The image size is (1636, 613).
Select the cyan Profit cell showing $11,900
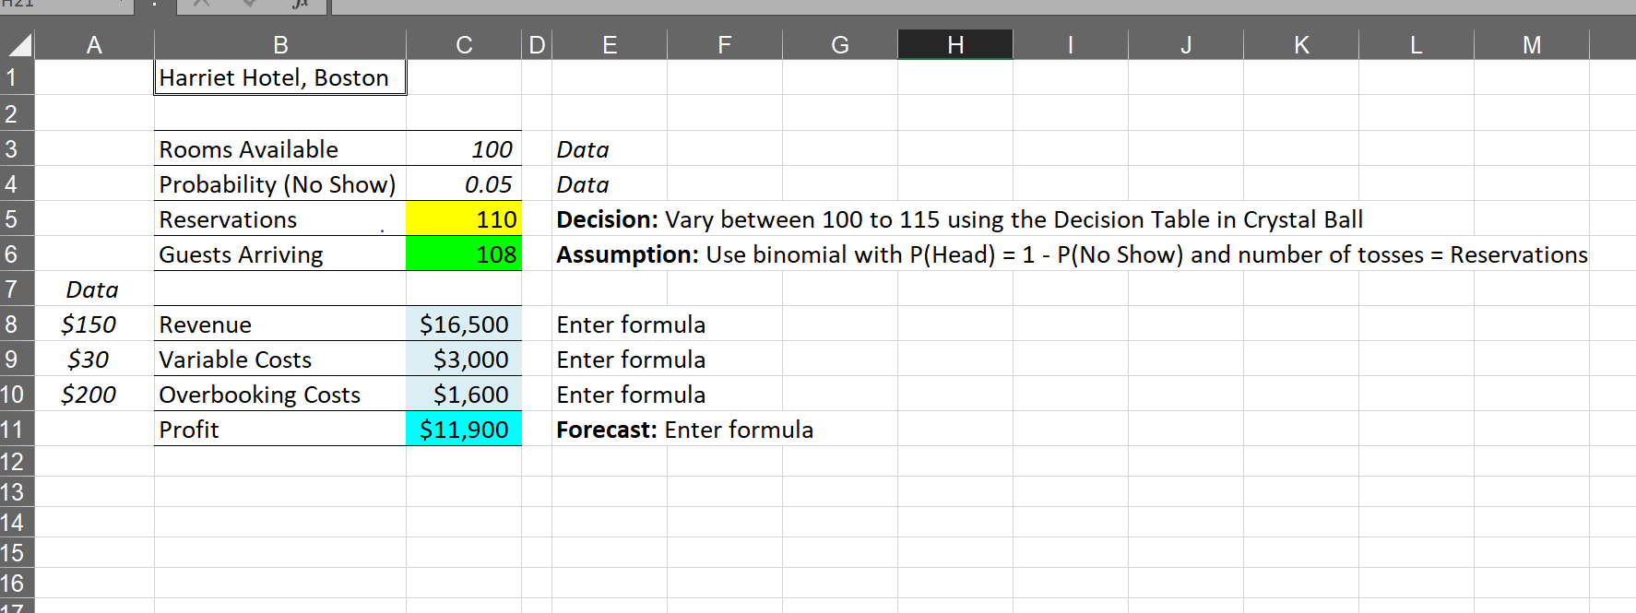click(464, 429)
